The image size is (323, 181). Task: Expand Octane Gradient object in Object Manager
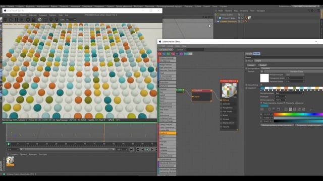pyautogui.click(x=216, y=15)
